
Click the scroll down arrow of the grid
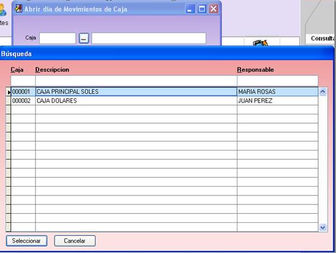[323, 227]
